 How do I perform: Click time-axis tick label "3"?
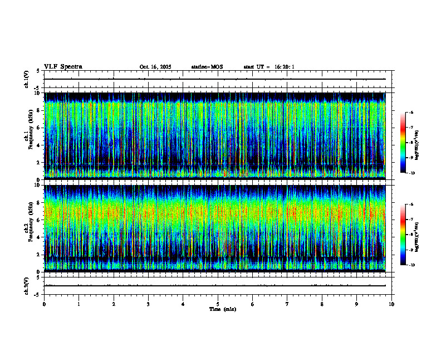tap(148, 304)
